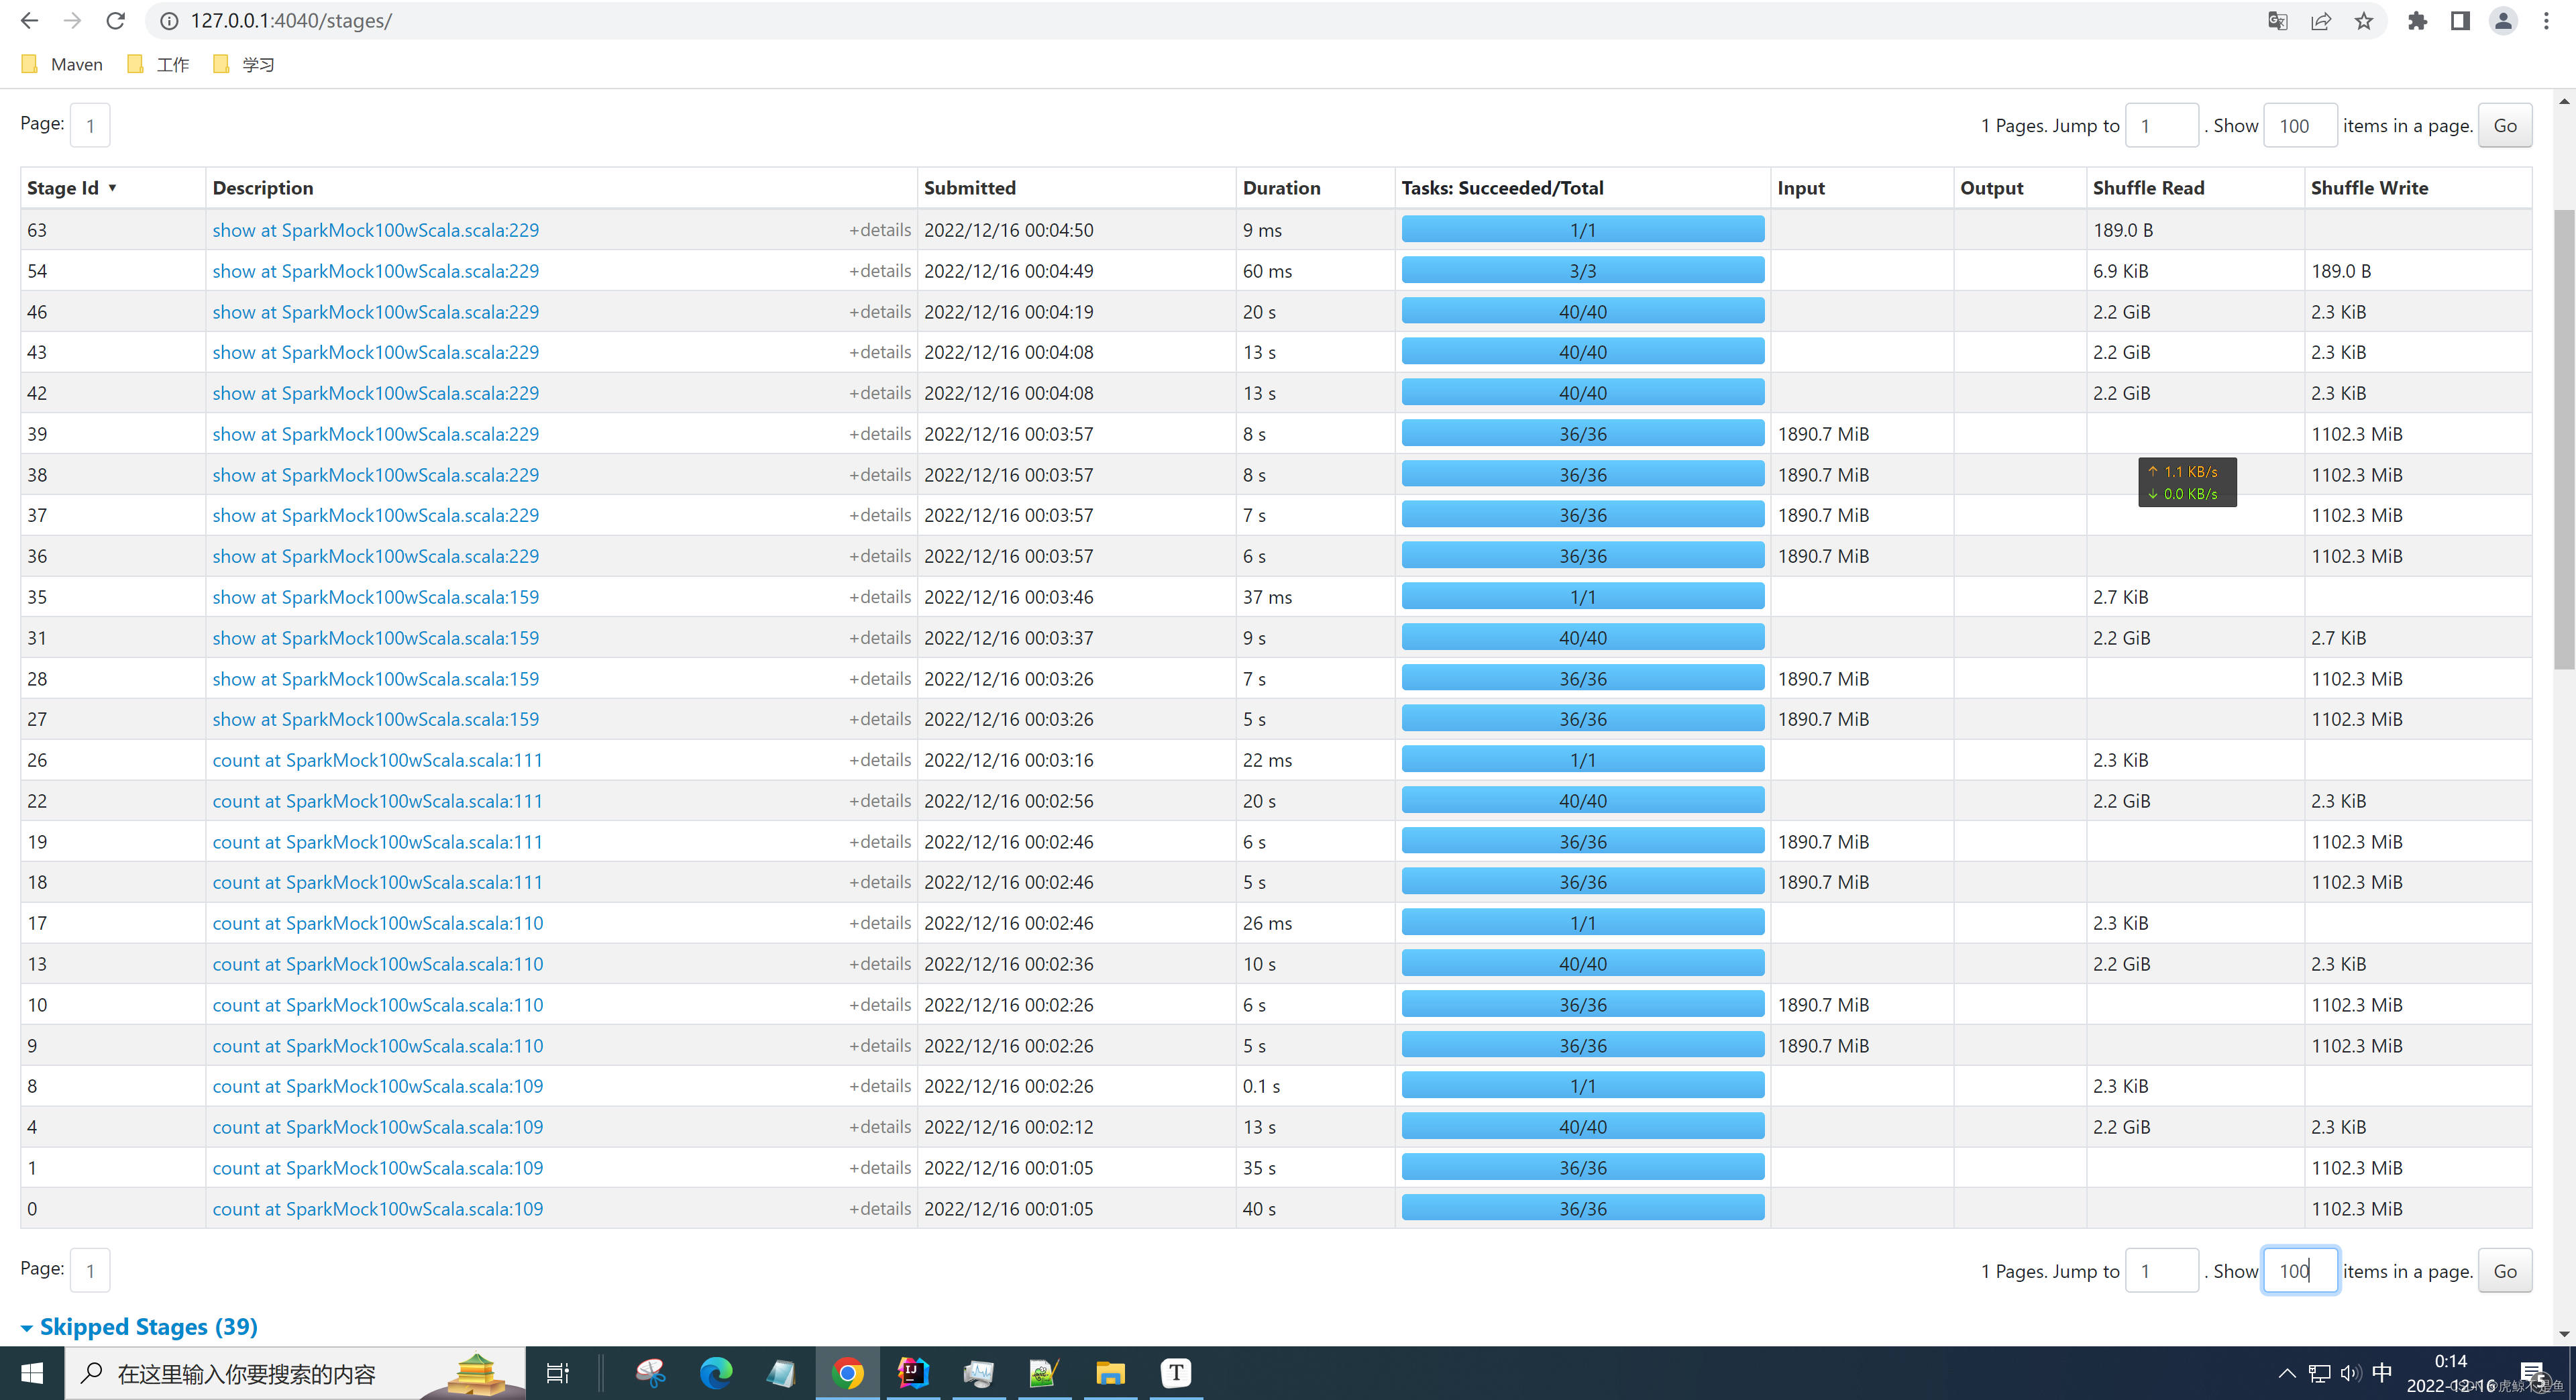Open IntelliJ IDEA from the taskbar

[913, 1373]
